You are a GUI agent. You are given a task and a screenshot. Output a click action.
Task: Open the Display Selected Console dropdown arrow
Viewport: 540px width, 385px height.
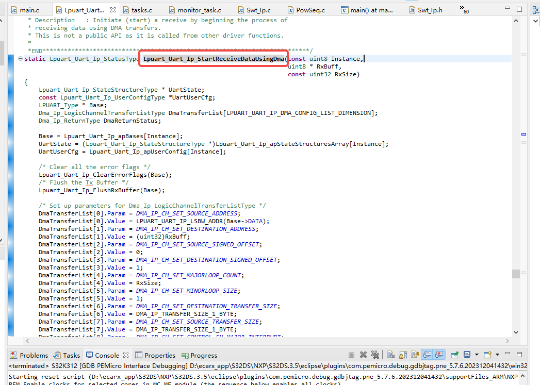pos(477,355)
